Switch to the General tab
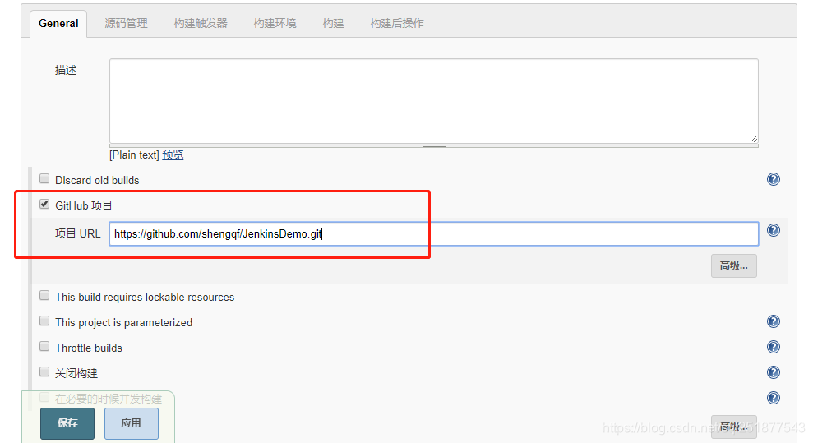The image size is (813, 443). pos(58,23)
